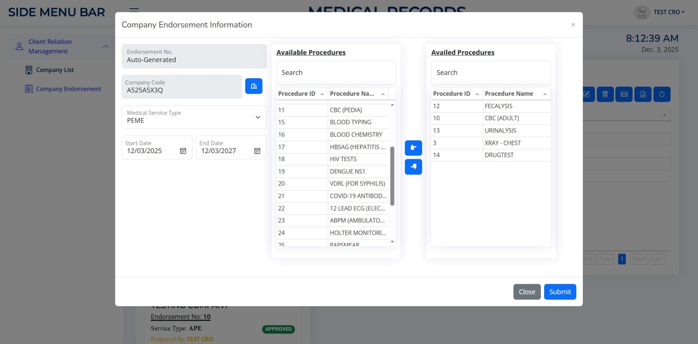Open the End Date calendar picker icon
The image size is (698, 344).
(x=257, y=151)
